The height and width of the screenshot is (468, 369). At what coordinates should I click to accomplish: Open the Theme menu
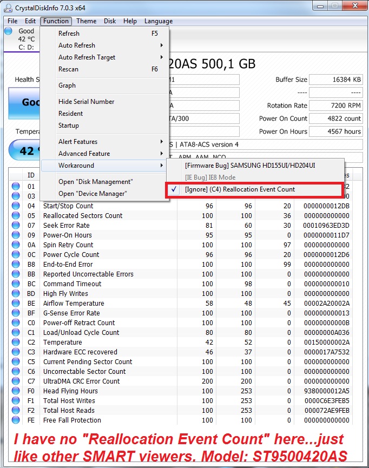pos(86,21)
